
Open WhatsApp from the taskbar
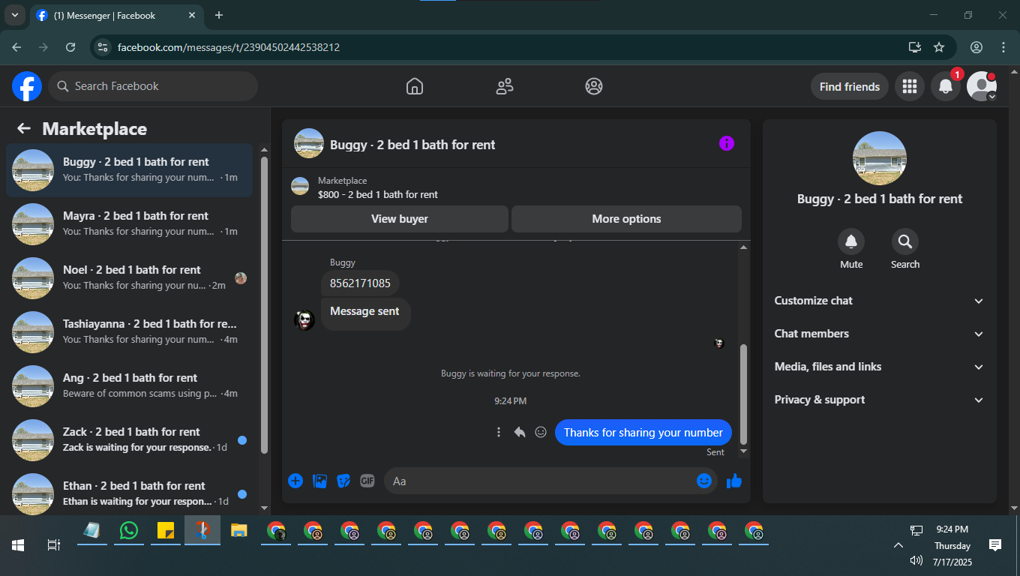(129, 531)
